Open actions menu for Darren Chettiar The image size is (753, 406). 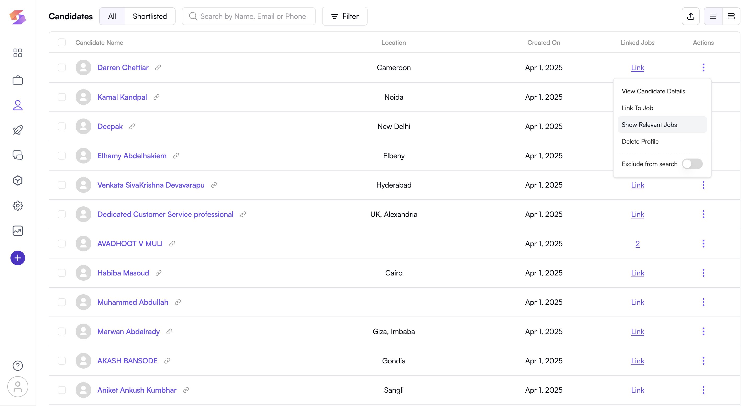click(x=703, y=67)
